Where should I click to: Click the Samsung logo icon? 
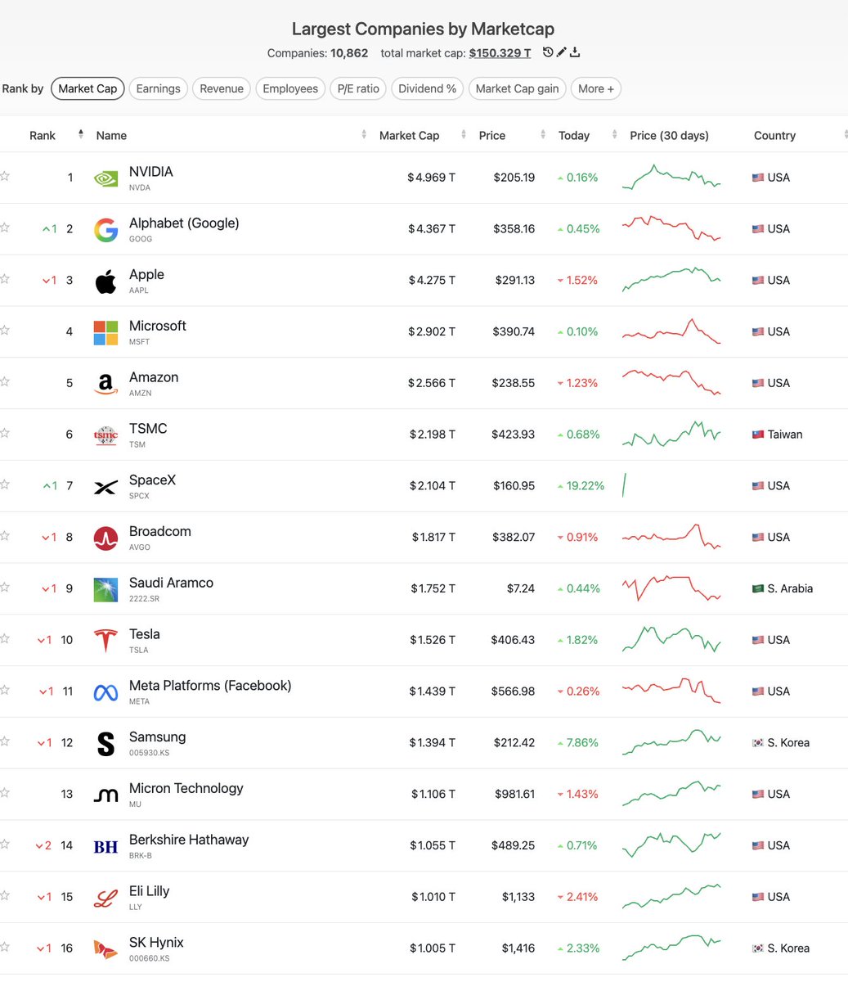coord(105,744)
